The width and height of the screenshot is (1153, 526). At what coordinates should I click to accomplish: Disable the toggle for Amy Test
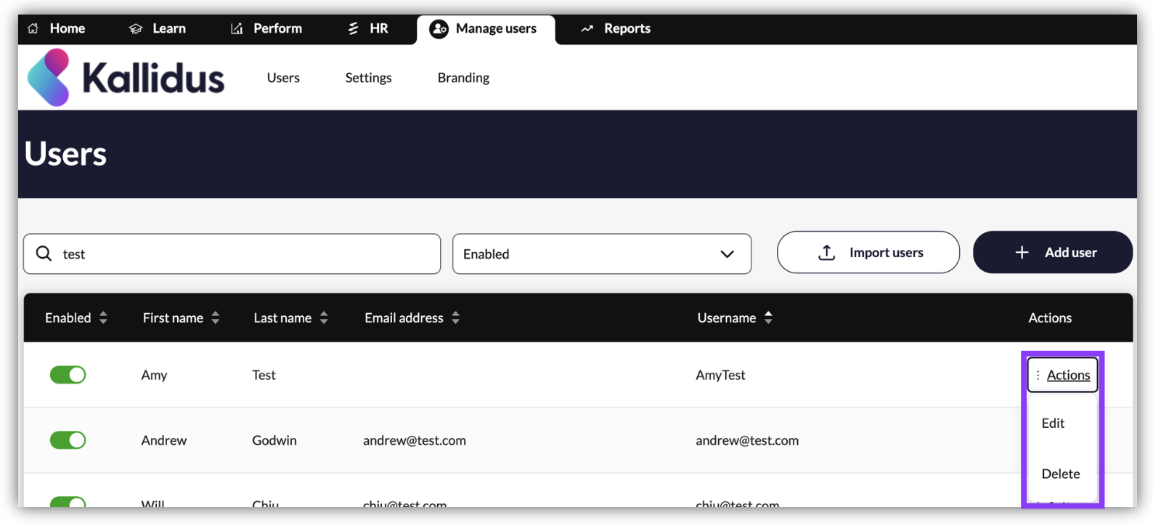68,375
